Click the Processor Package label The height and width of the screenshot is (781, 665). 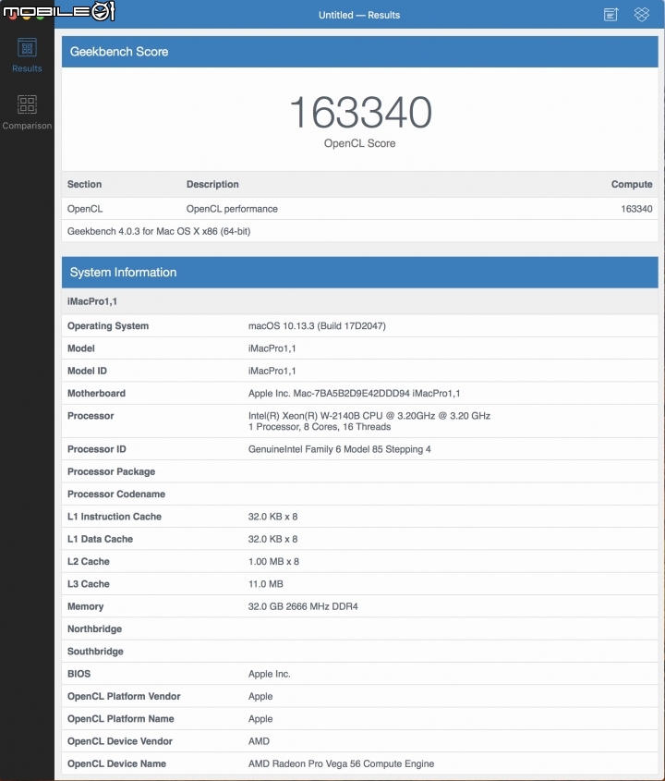[112, 471]
